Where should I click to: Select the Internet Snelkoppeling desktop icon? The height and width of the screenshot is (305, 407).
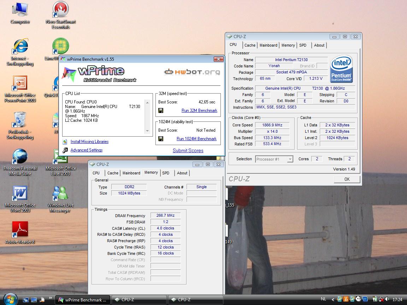click(20, 52)
